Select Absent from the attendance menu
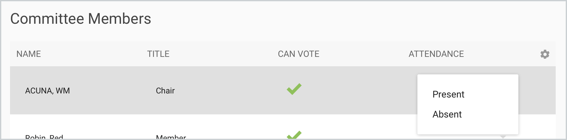 pos(447,114)
